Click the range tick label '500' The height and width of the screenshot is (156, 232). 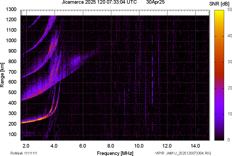click(12, 92)
